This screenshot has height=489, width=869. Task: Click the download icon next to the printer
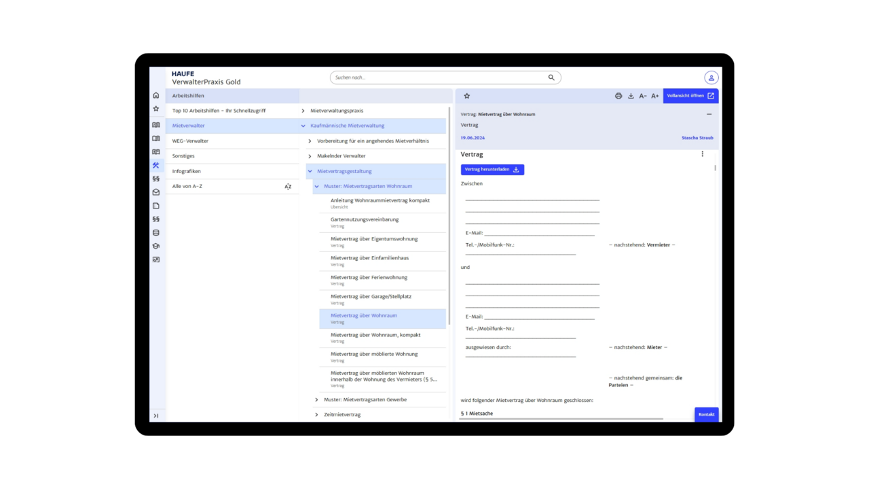click(631, 96)
